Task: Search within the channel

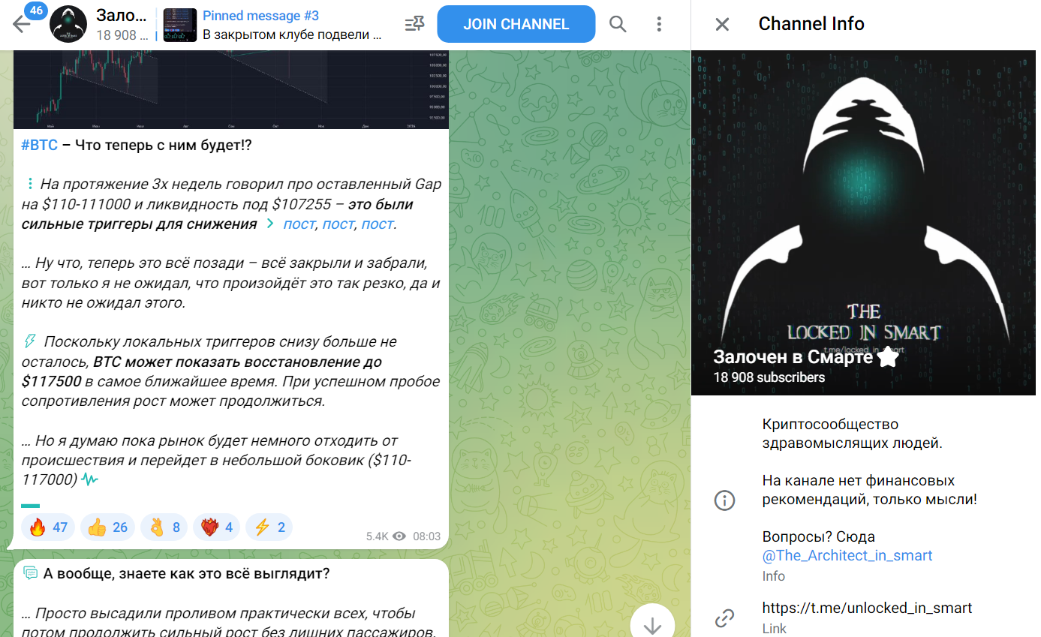Action: click(x=618, y=25)
